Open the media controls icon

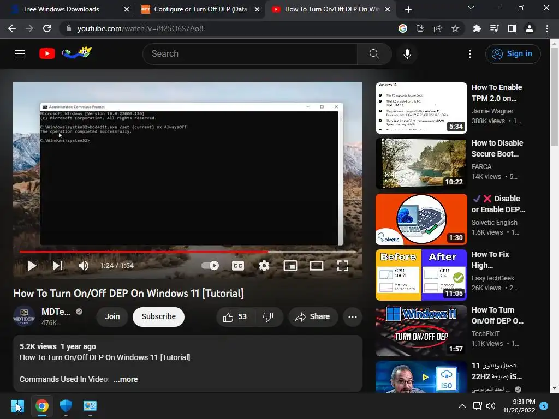[x=494, y=28]
